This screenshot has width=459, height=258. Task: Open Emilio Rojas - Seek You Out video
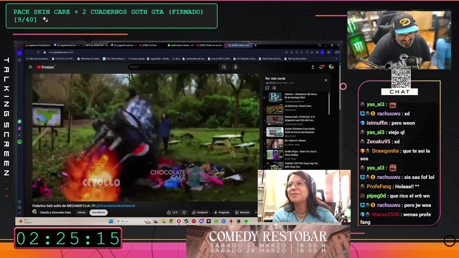(x=297, y=154)
